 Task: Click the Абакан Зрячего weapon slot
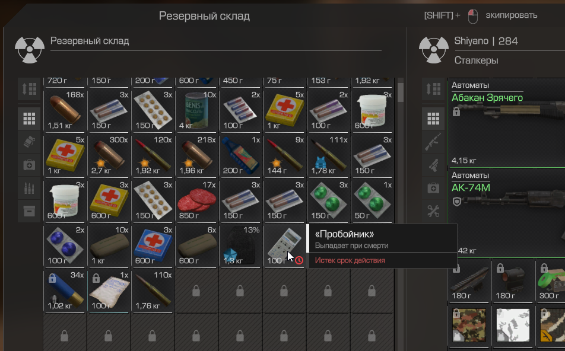tap(506, 123)
